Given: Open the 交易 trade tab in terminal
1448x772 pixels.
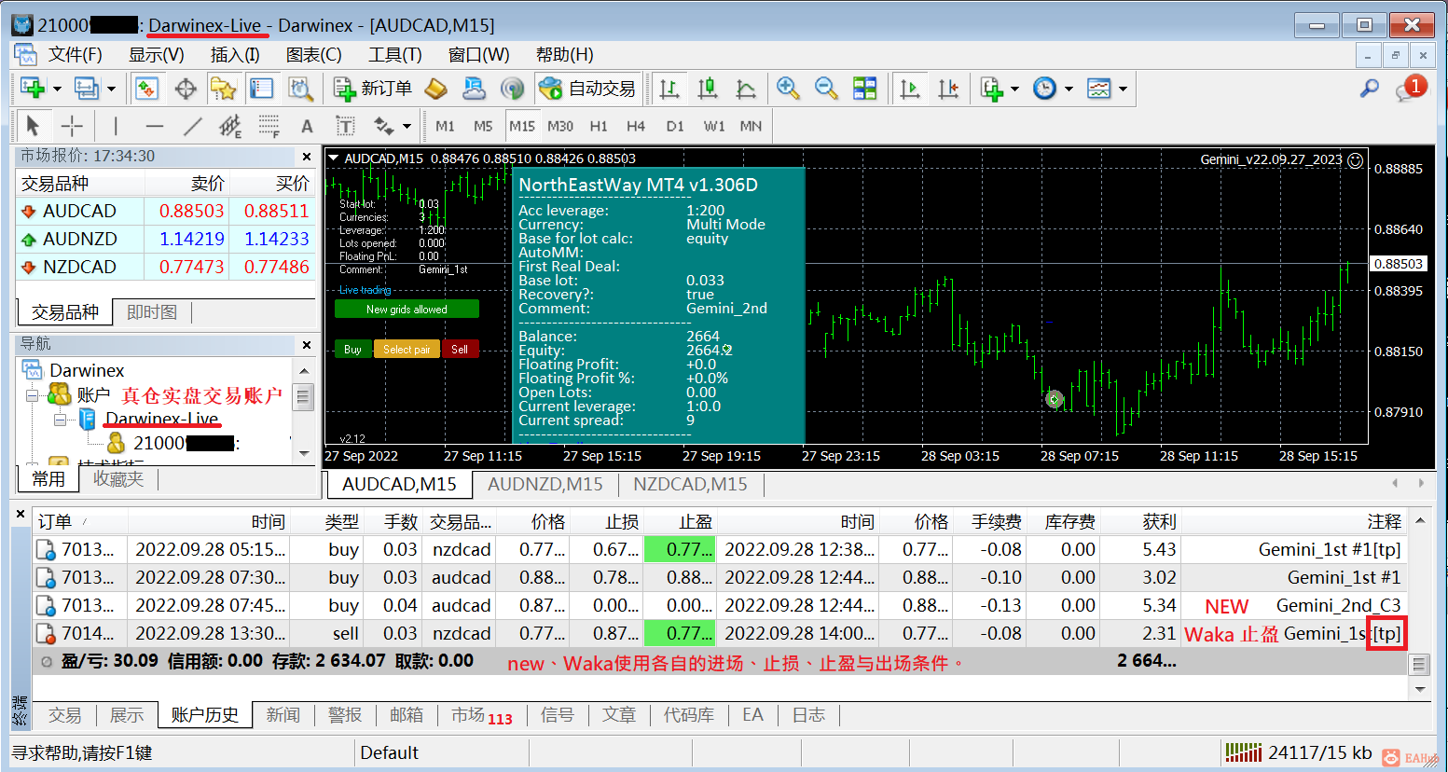Looking at the screenshot, I should click(64, 715).
